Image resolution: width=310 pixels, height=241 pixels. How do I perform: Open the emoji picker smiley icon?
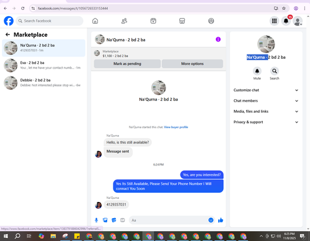(211, 220)
